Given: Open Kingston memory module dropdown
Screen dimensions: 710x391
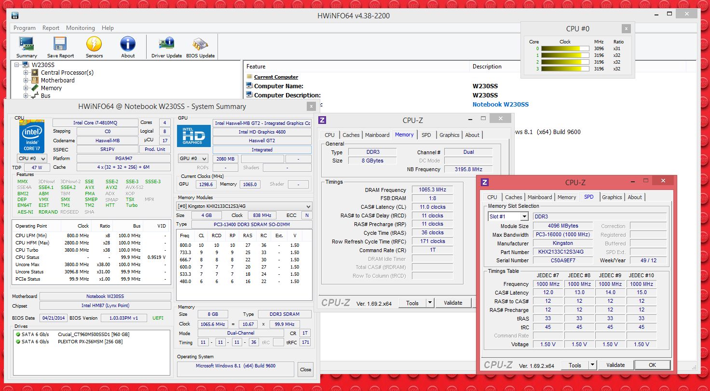Looking at the screenshot, I should pos(245,206).
